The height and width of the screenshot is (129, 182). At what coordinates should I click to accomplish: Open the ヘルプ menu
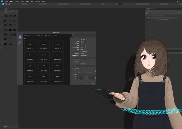pyautogui.click(x=43, y=1)
